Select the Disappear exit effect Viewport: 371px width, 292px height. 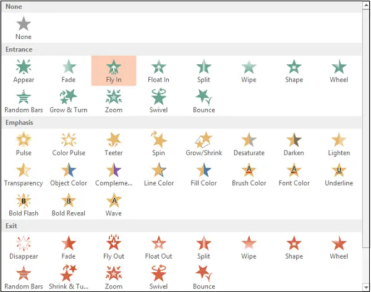point(23,247)
